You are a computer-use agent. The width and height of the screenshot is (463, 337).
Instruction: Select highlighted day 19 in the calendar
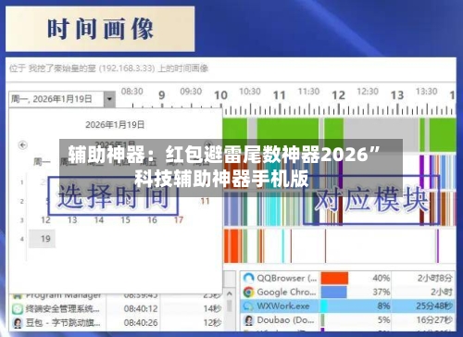click(43, 239)
